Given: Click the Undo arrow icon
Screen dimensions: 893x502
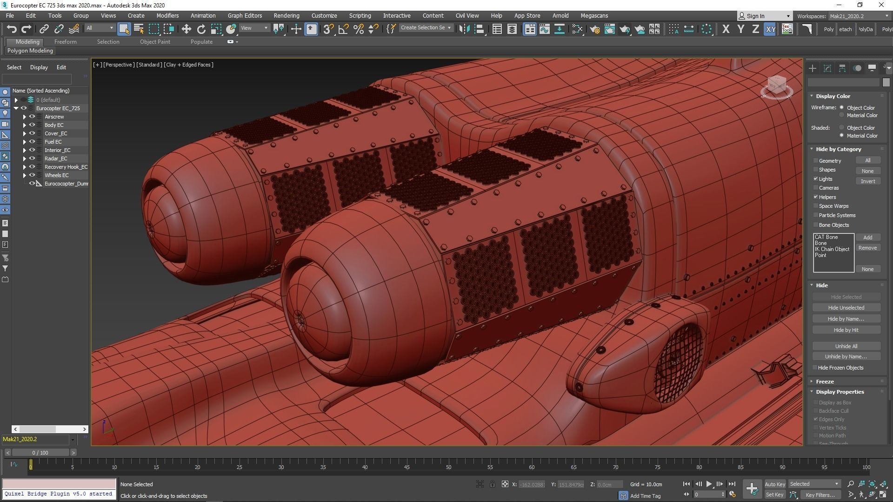Looking at the screenshot, I should (x=12, y=29).
